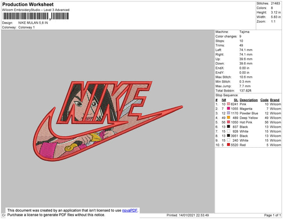The width and height of the screenshot is (283, 219).
Task: Click the 'Max Stitch:' value '10.6 mm'
Action: (246, 77)
